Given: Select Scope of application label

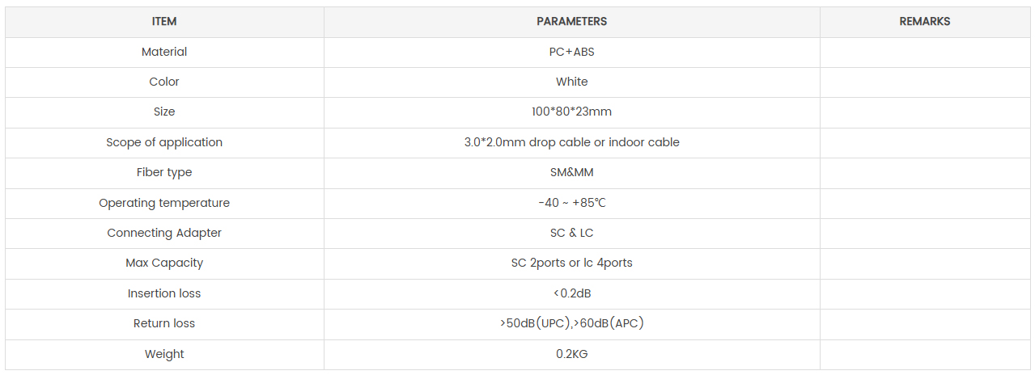Looking at the screenshot, I should pyautogui.click(x=164, y=142).
